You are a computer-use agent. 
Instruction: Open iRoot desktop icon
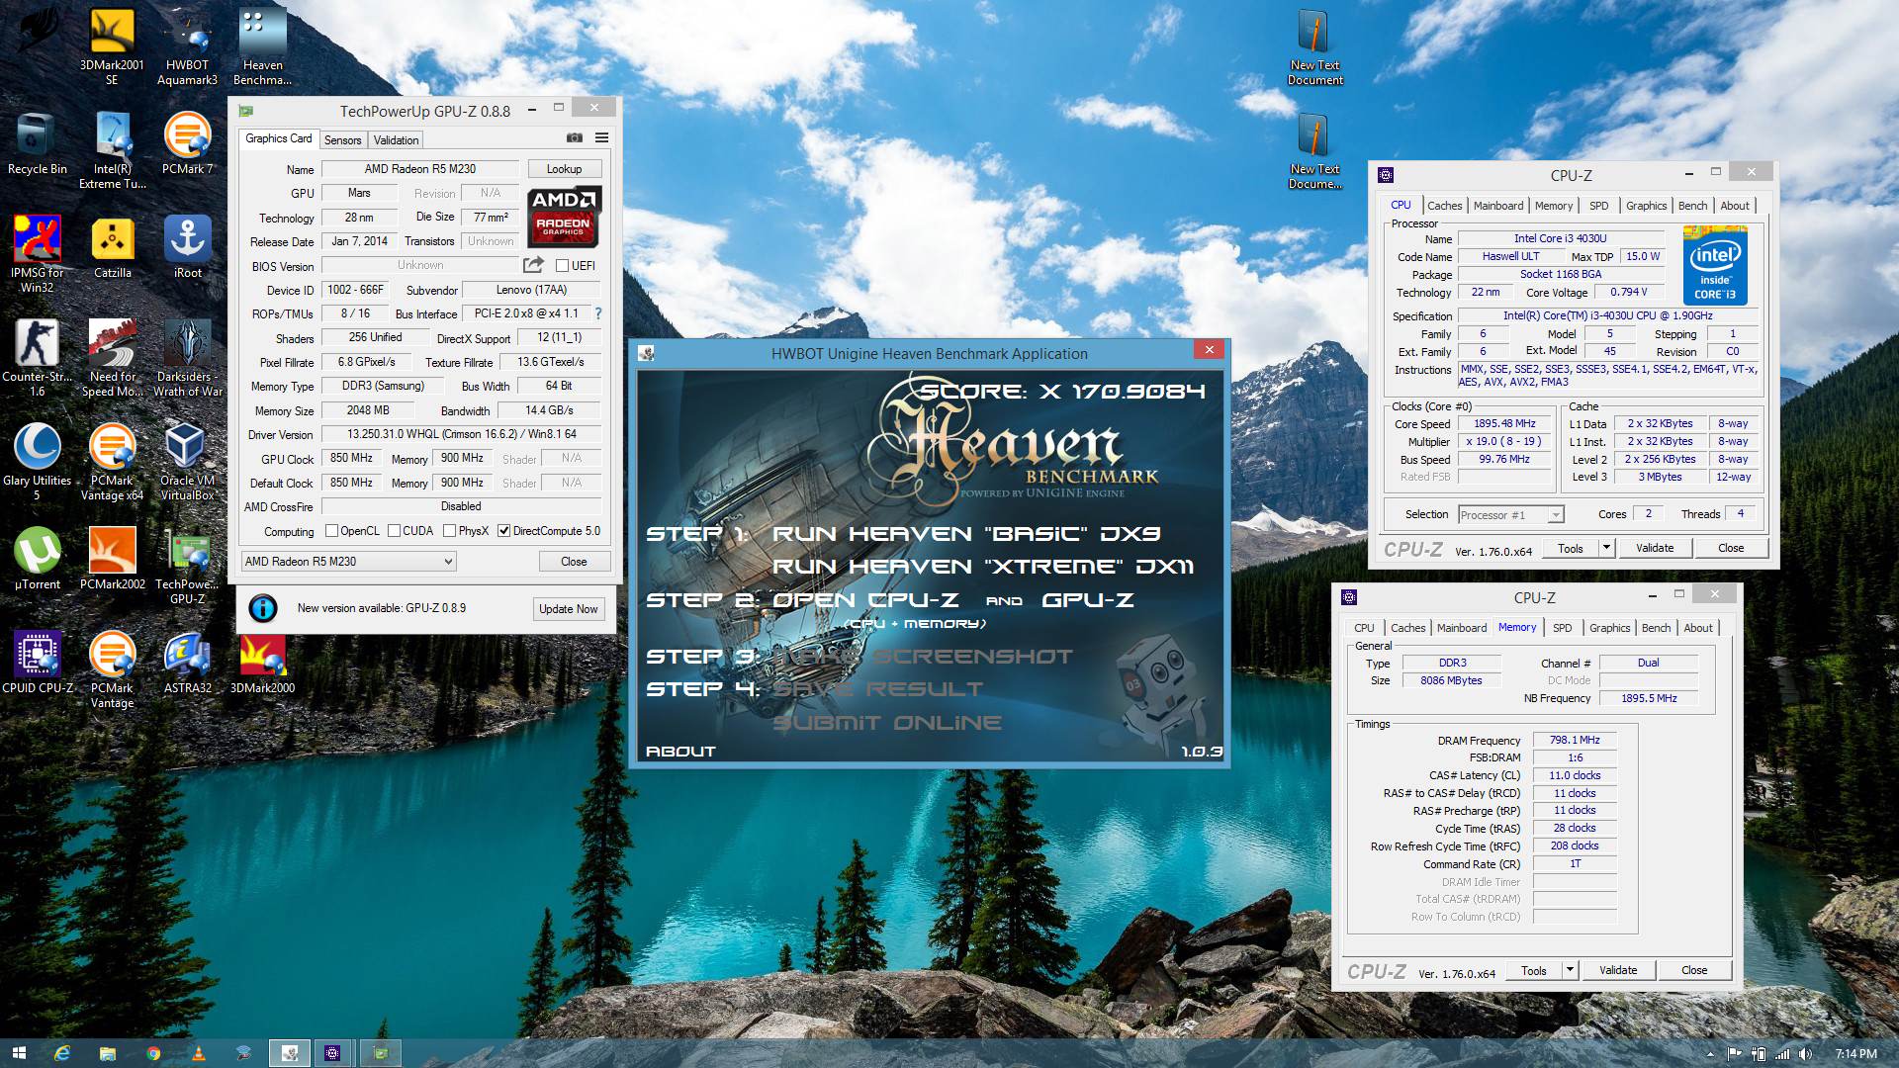pos(187,248)
